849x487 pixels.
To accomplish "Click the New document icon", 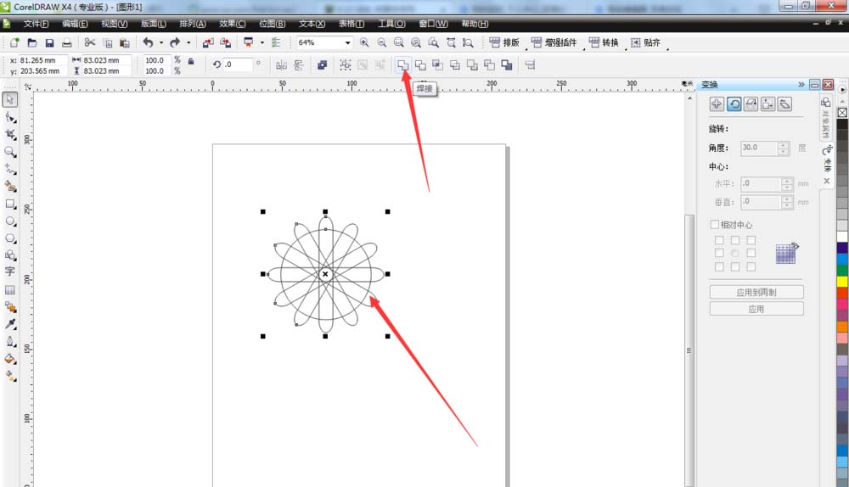I will click(14, 42).
